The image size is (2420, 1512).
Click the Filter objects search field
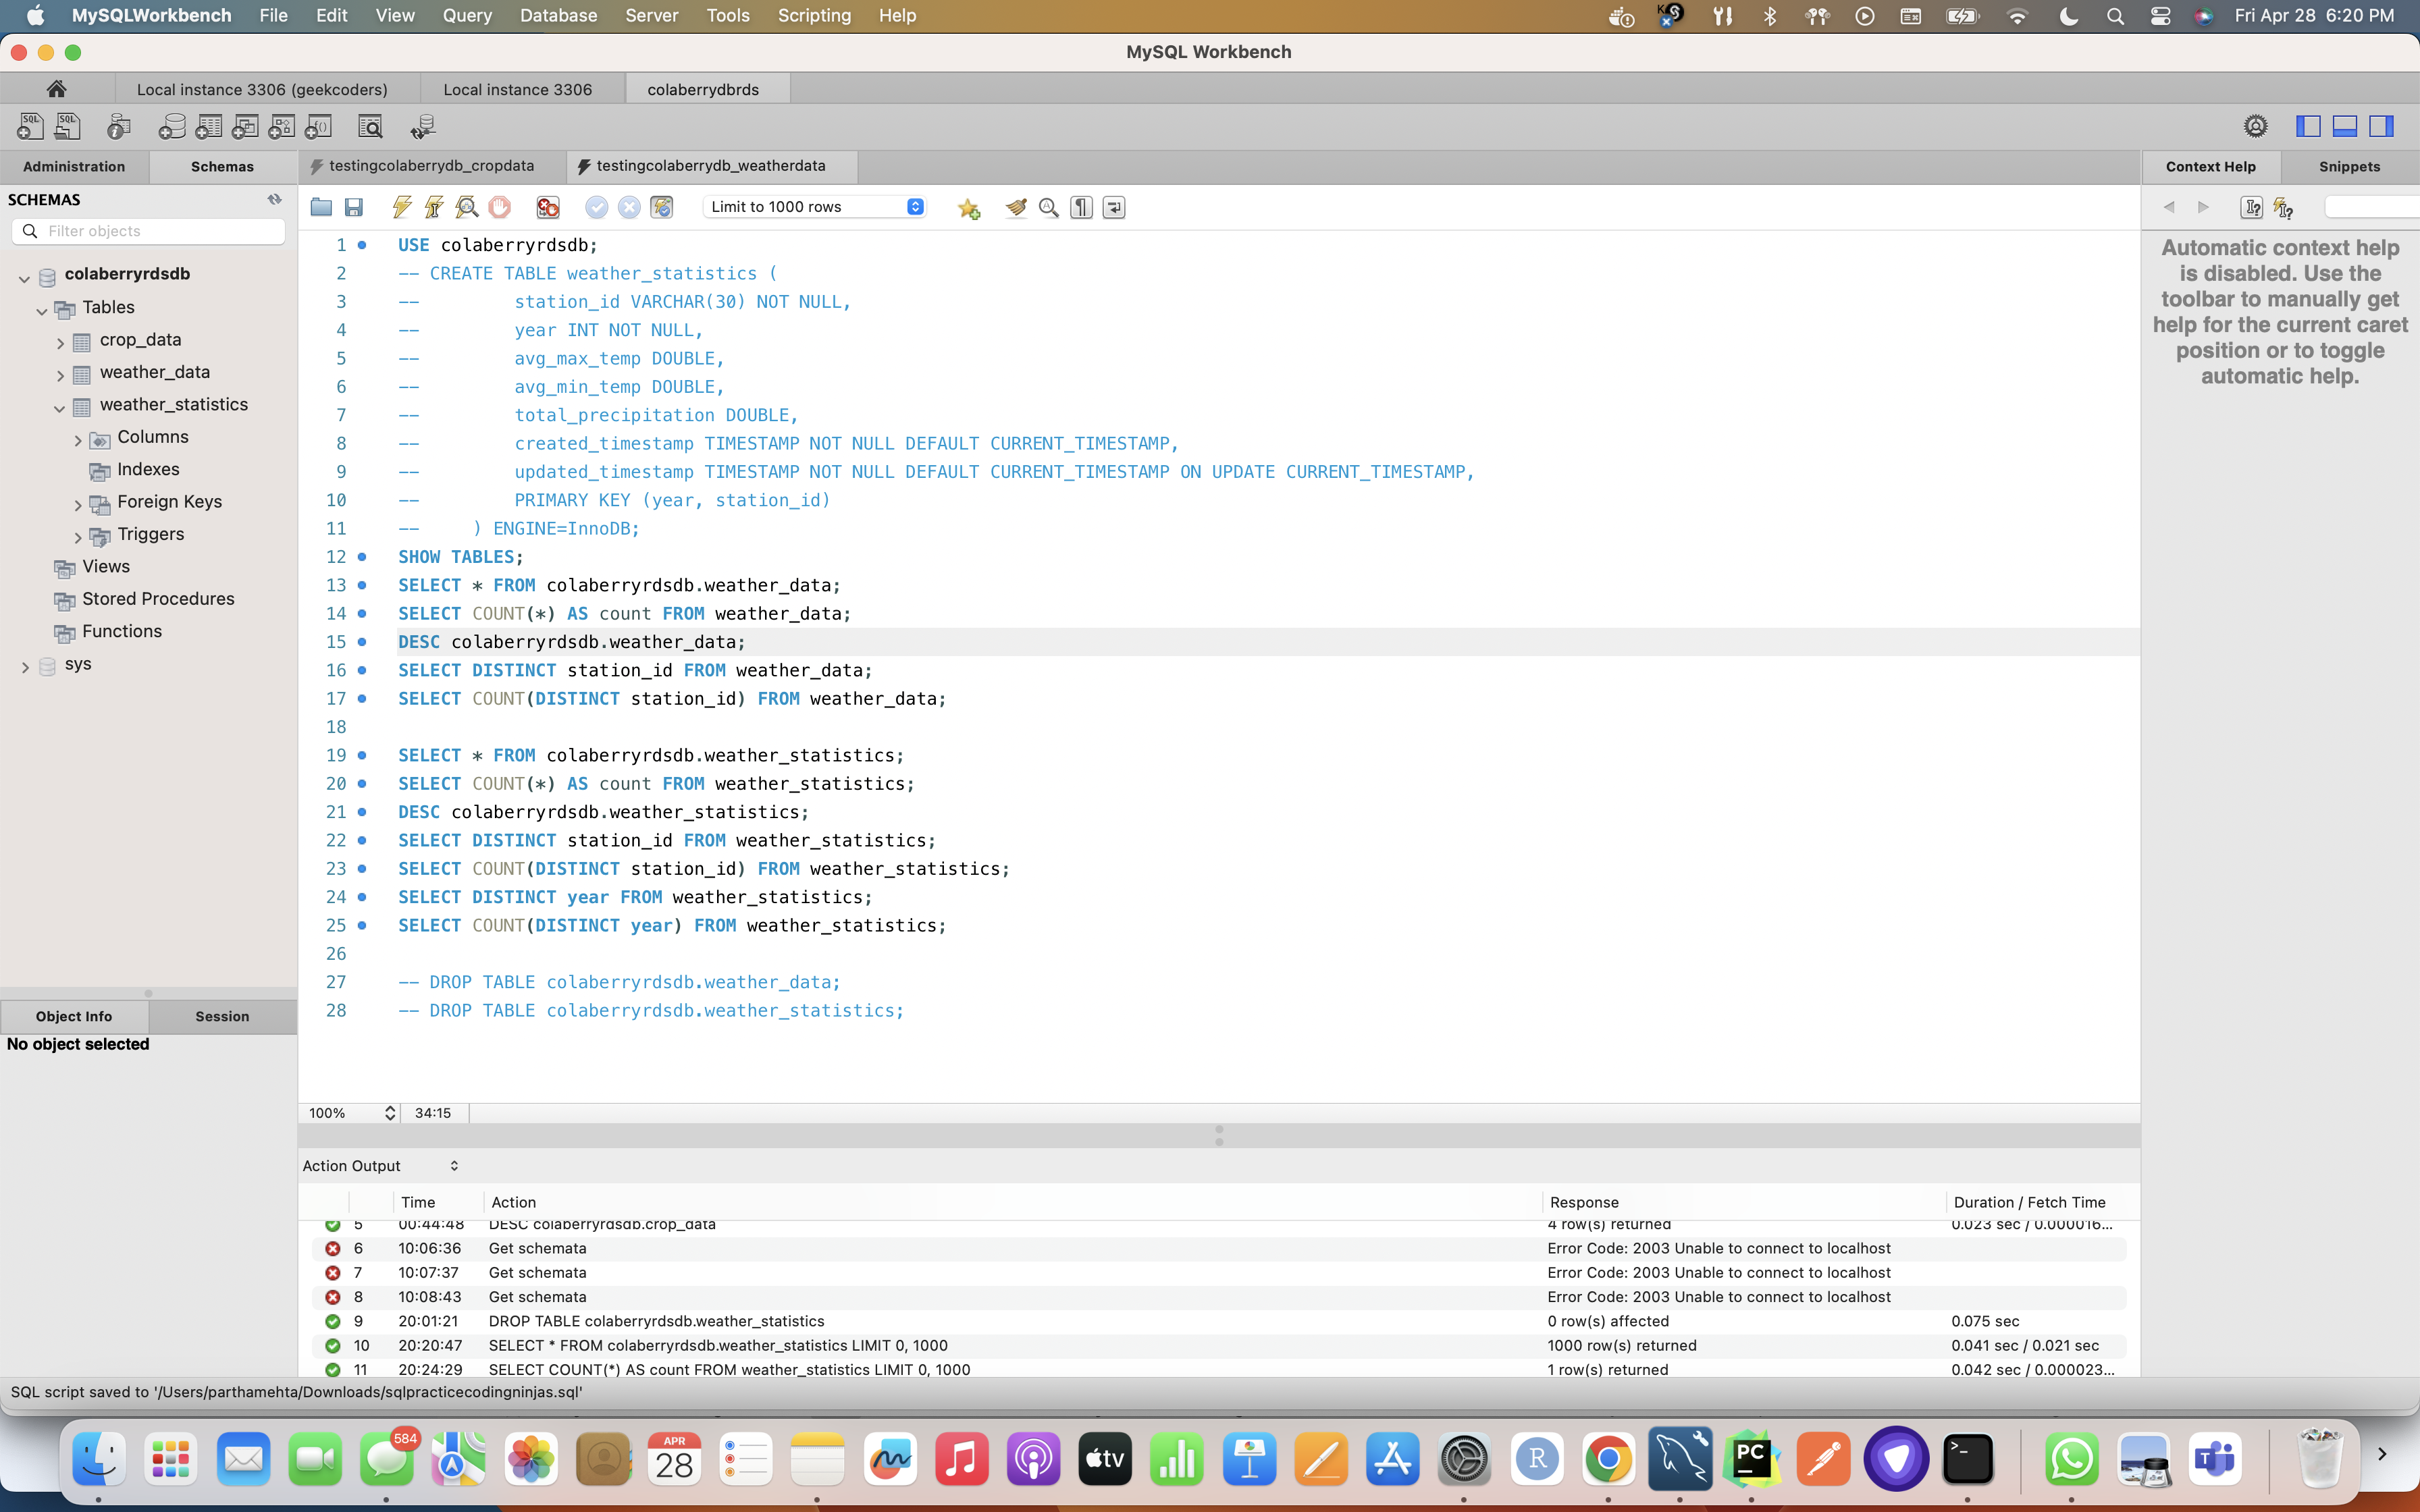[x=160, y=231]
